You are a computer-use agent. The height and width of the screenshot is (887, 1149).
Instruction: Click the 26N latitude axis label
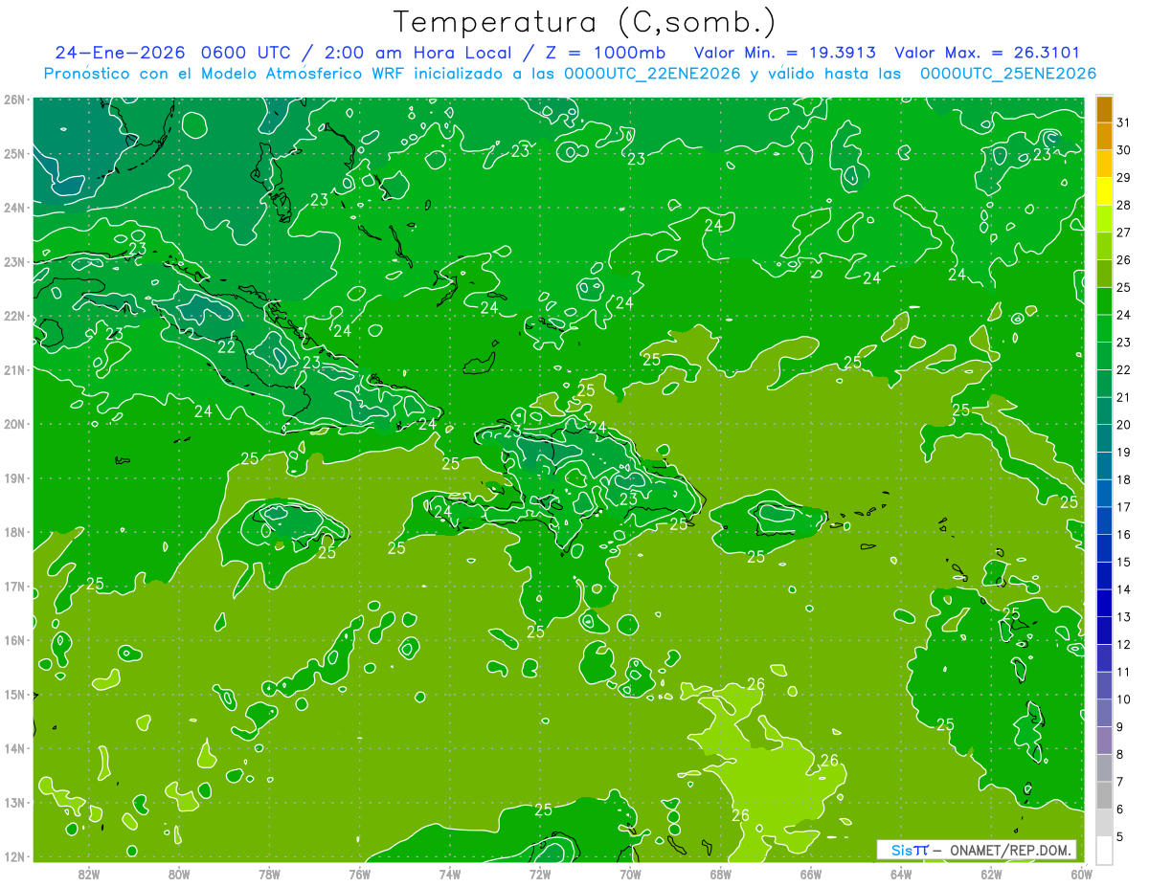pyautogui.click(x=14, y=100)
